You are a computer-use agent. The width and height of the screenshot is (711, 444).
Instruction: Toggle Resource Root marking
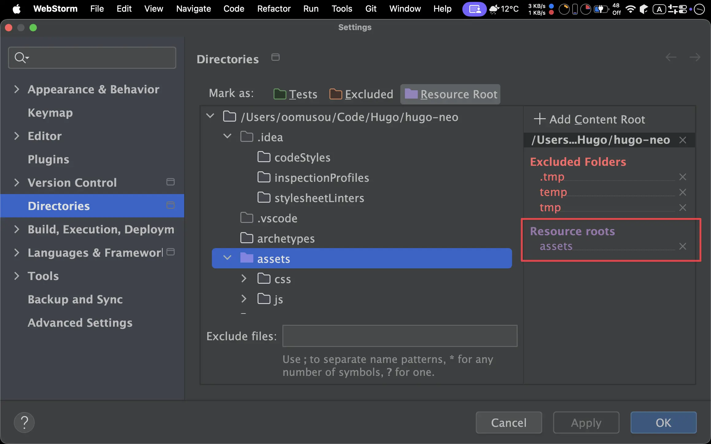tap(450, 94)
